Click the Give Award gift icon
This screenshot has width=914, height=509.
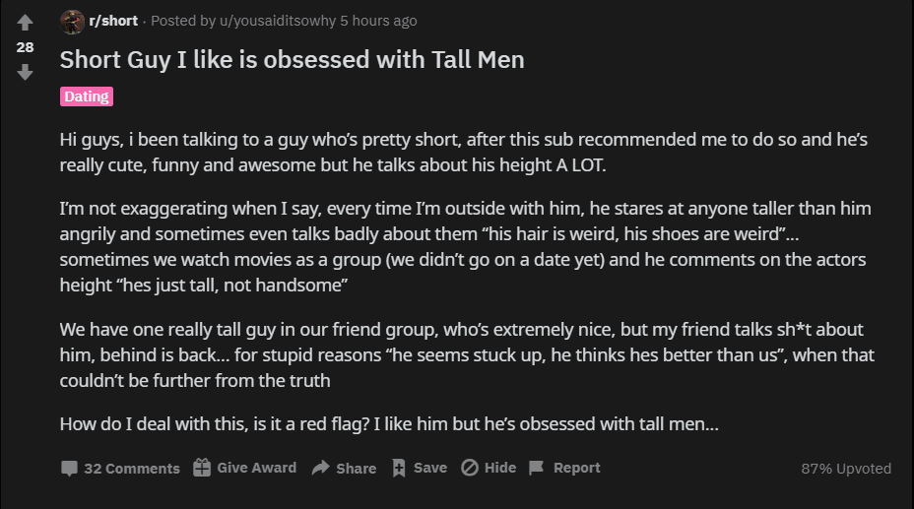pyautogui.click(x=202, y=468)
